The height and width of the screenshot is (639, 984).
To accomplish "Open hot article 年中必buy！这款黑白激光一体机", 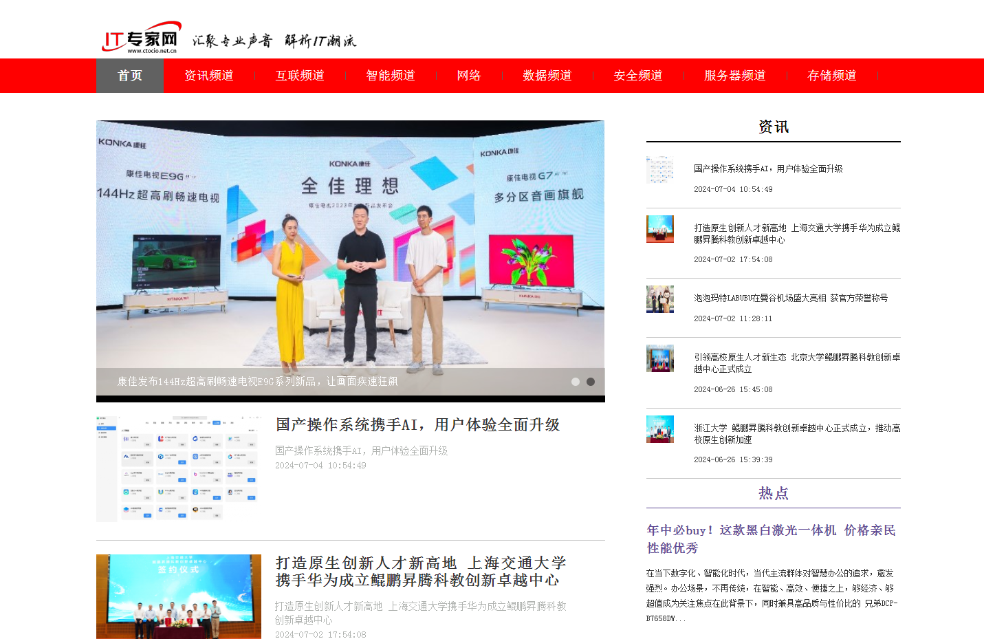I will 772,539.
